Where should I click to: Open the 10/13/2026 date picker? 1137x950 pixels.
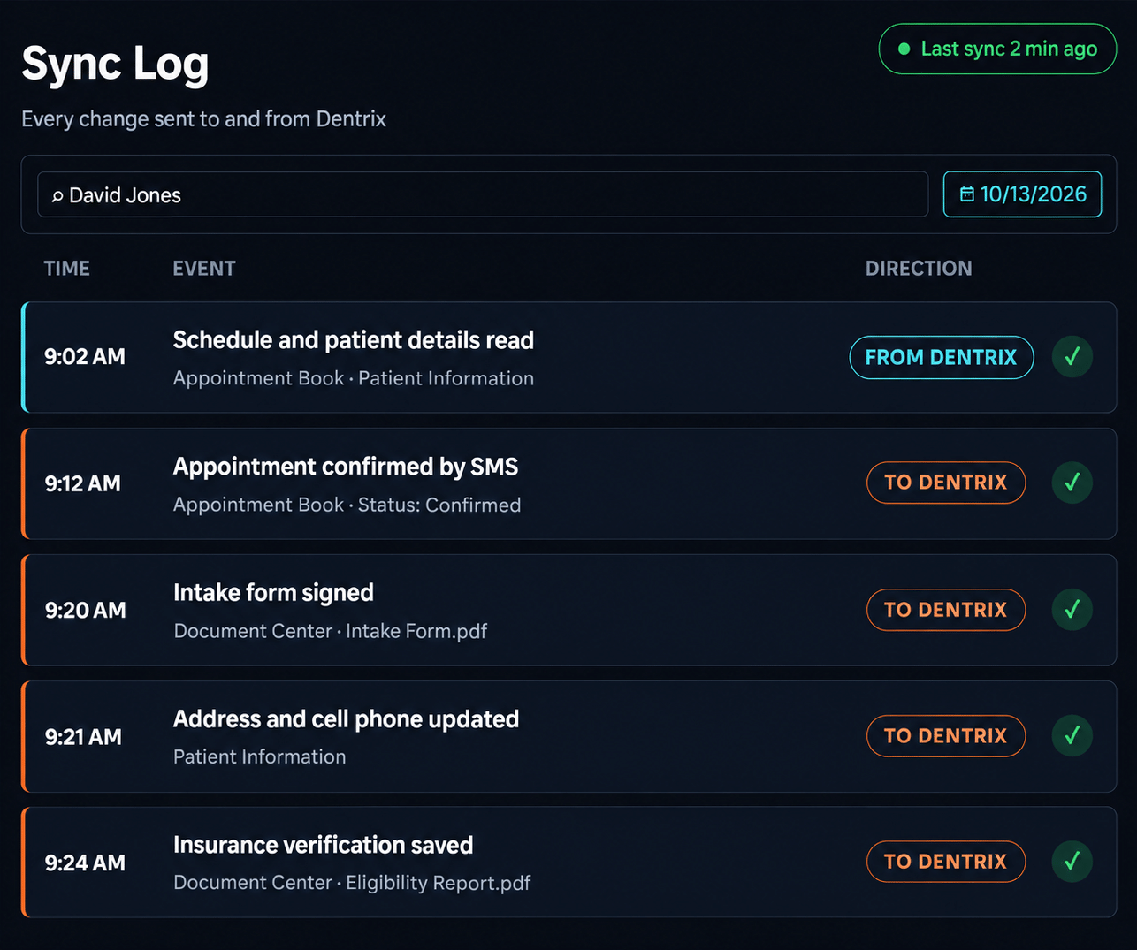point(1022,194)
